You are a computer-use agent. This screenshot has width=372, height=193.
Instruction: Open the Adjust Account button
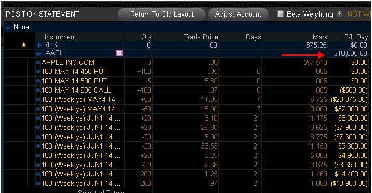pos(238,14)
